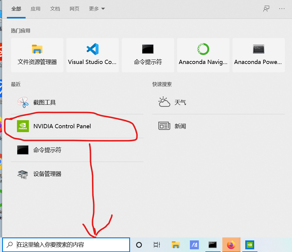Open the ellipsis options menu
This screenshot has width=292, height=252.
(x=282, y=9)
